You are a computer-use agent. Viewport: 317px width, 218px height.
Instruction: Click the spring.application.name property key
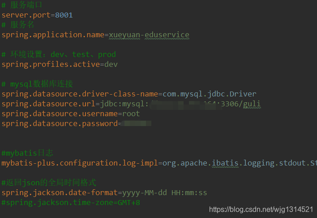point(53,35)
